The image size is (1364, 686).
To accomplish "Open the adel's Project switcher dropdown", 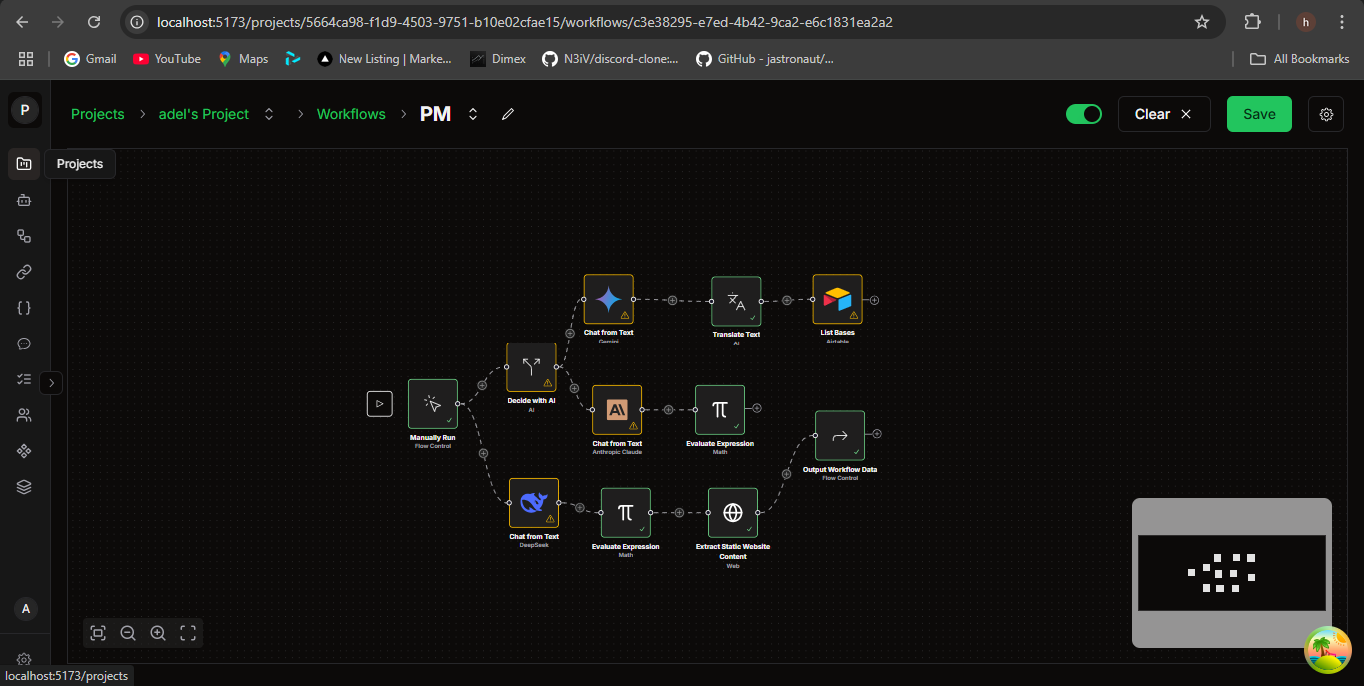I will click(x=268, y=115).
